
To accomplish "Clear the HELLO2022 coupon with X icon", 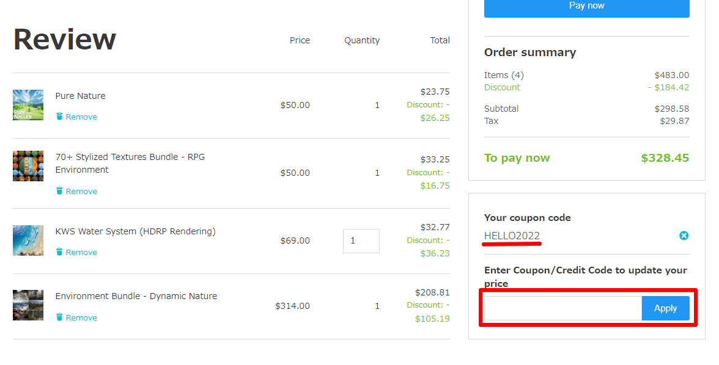I will [x=684, y=236].
